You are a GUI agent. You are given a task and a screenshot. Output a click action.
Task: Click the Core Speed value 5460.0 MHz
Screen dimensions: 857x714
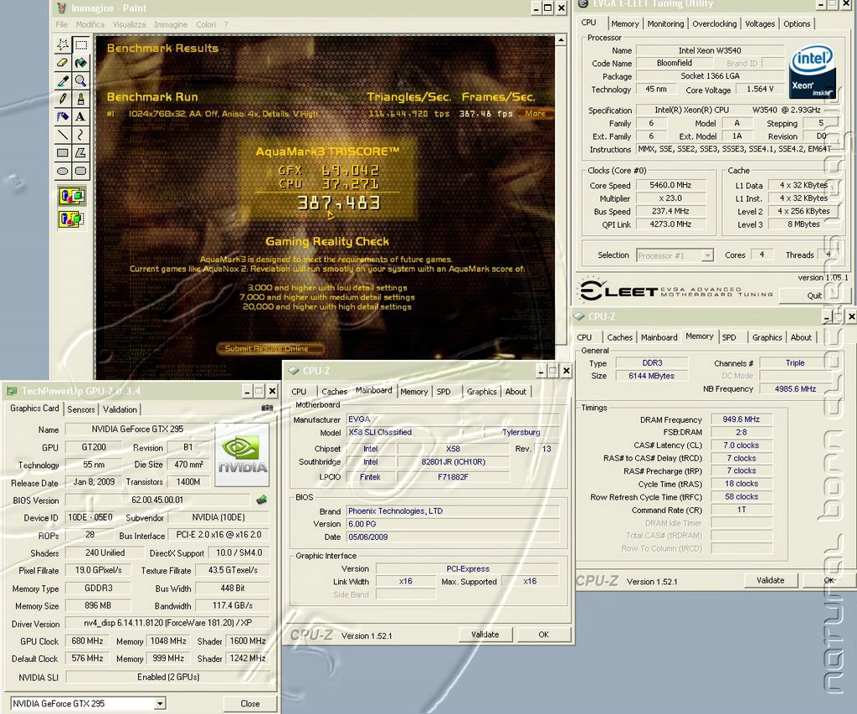pos(670,185)
